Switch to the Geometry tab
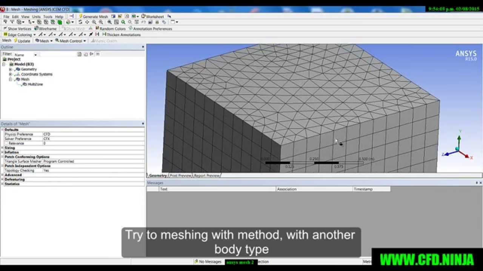483x271 pixels. [158, 175]
